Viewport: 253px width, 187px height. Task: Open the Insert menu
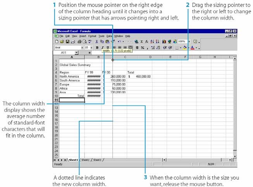[83, 36]
